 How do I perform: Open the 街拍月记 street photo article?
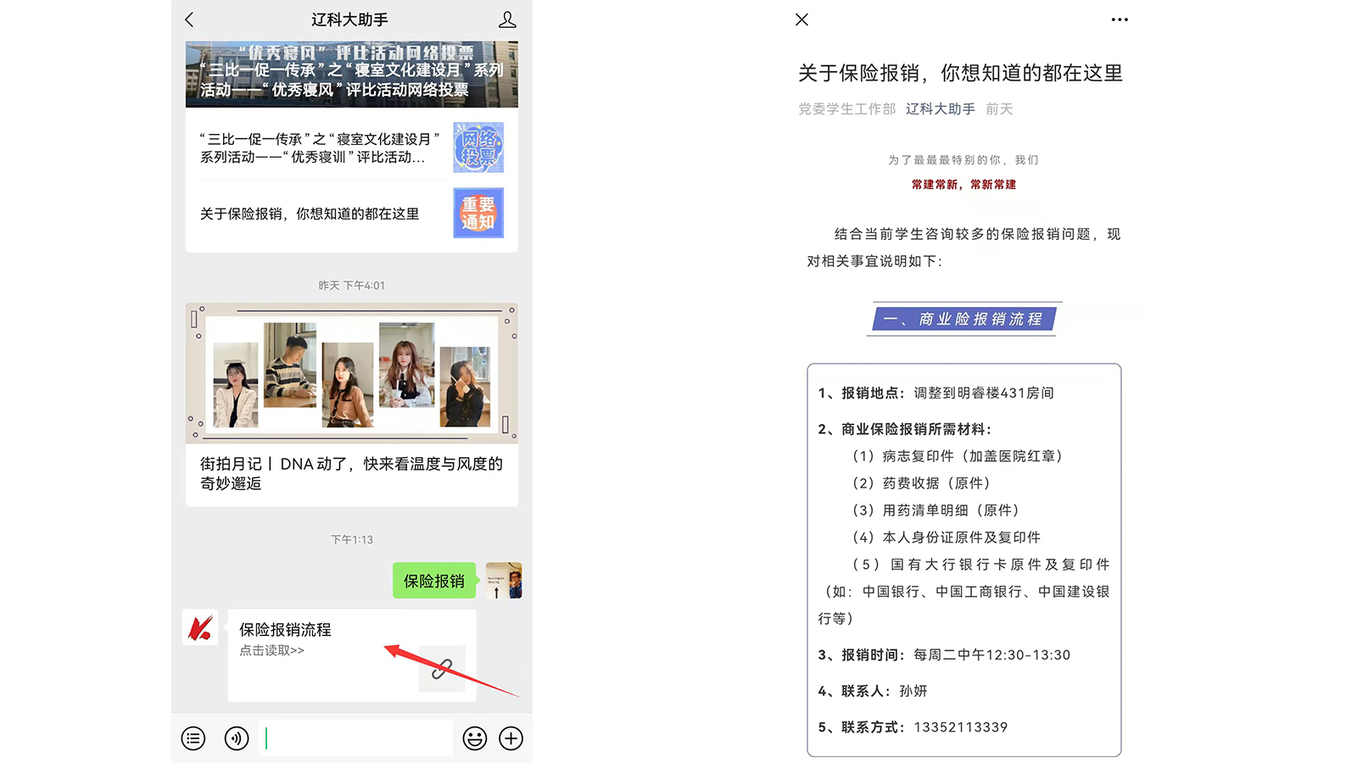351,474
